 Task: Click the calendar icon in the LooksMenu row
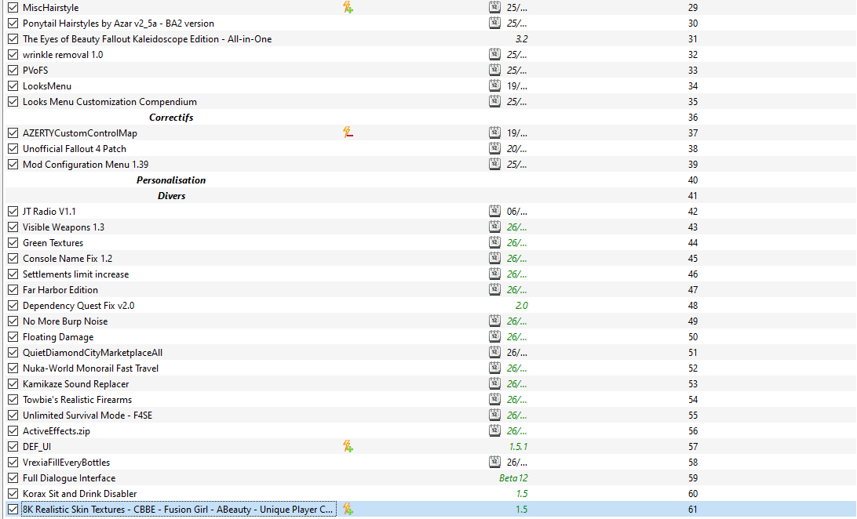[x=494, y=86]
